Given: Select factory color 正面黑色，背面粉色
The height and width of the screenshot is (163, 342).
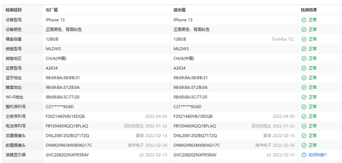Looking at the screenshot, I should (64, 30).
